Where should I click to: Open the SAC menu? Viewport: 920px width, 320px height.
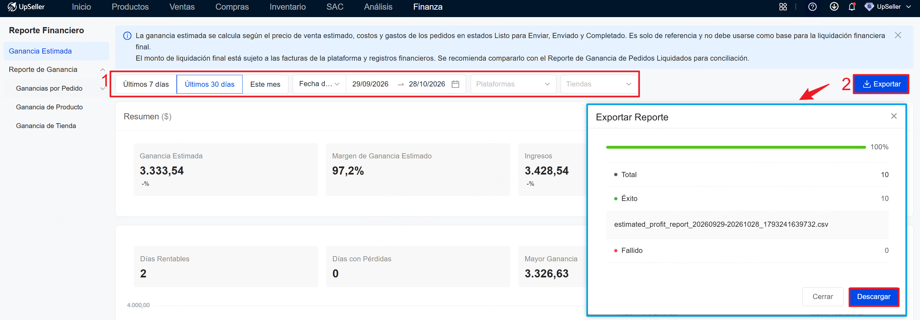tap(335, 7)
